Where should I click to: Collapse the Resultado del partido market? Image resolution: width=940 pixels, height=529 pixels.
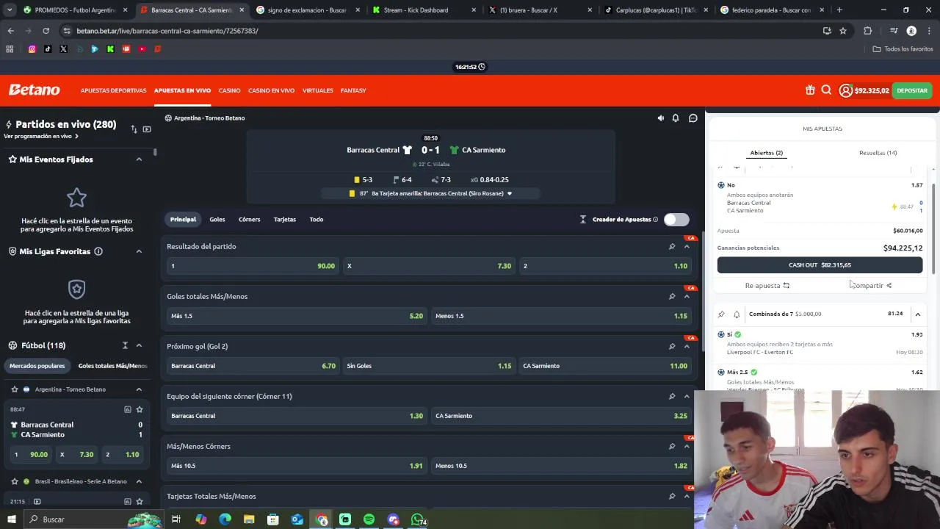687,246
